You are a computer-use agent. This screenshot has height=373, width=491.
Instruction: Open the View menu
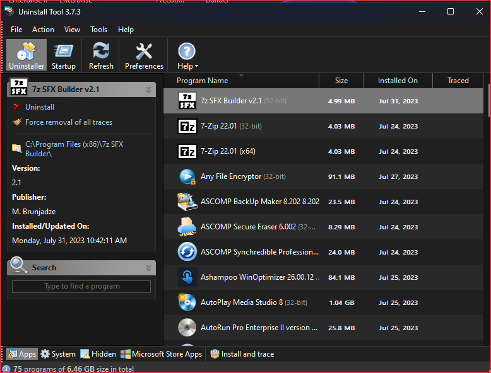click(72, 30)
